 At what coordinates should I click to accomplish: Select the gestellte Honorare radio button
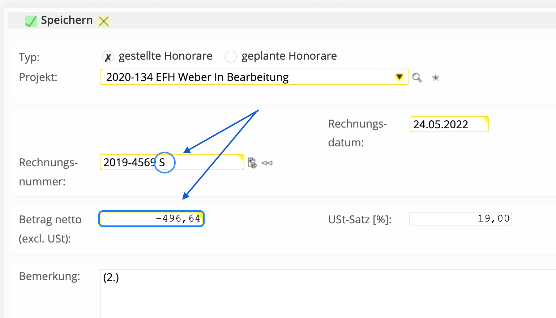108,57
